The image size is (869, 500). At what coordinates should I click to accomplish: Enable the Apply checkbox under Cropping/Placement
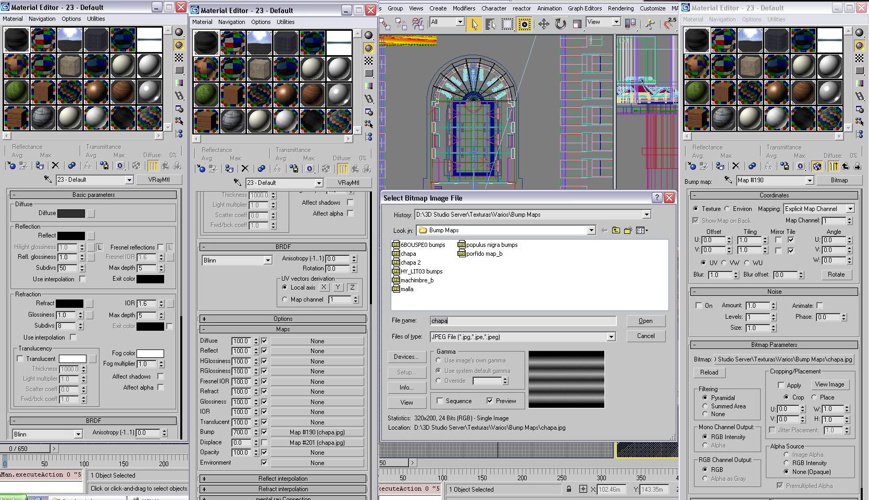point(781,385)
